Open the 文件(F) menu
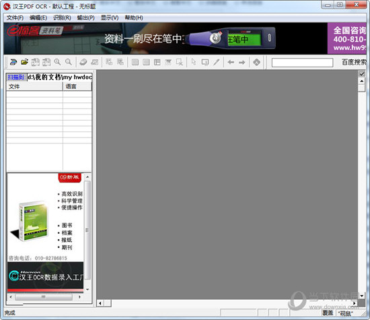370x320 pixels. 15,18
